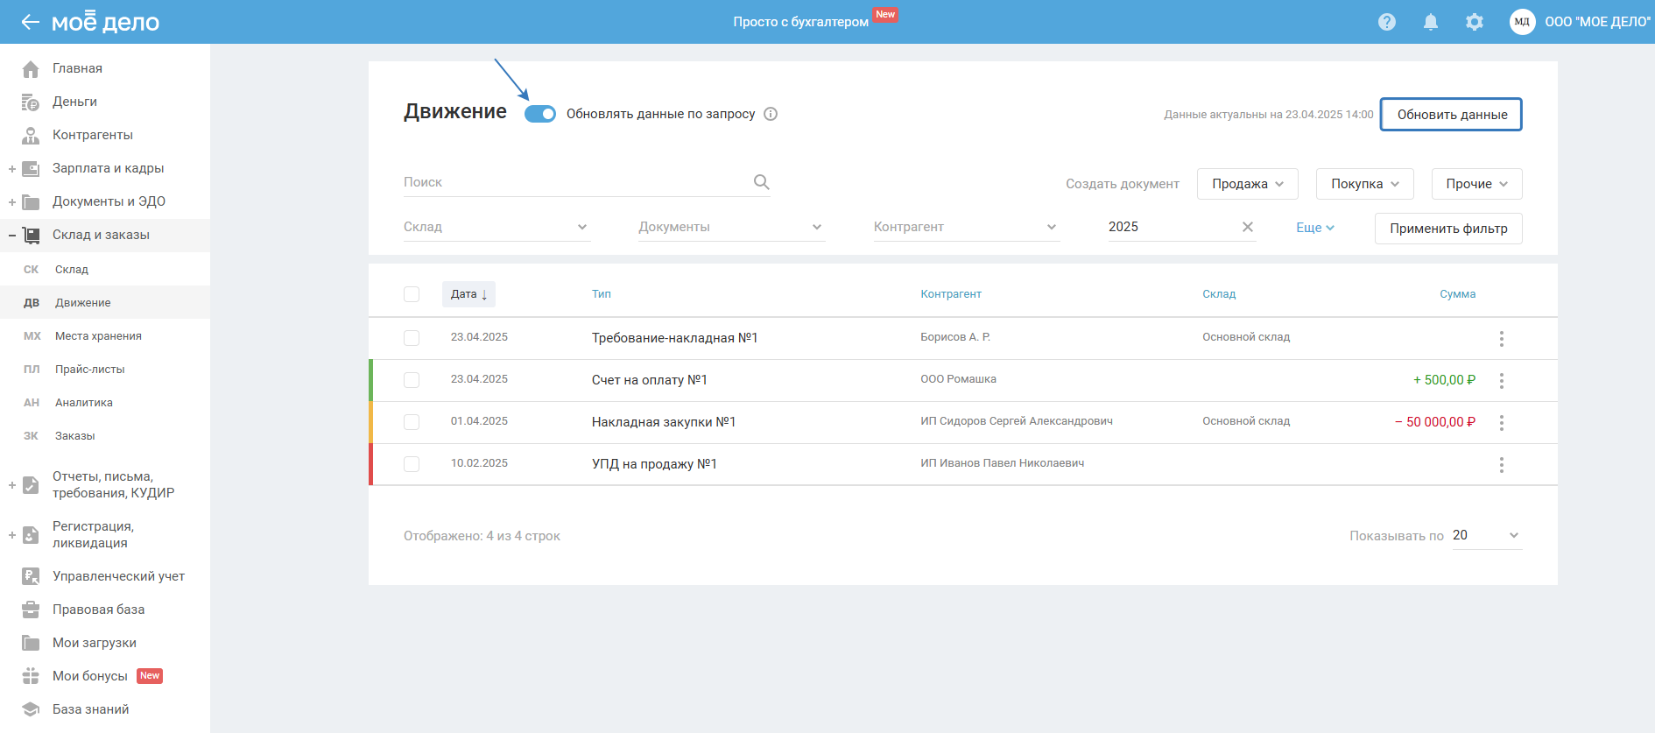
Task: Click the МД account avatar
Action: click(1523, 22)
